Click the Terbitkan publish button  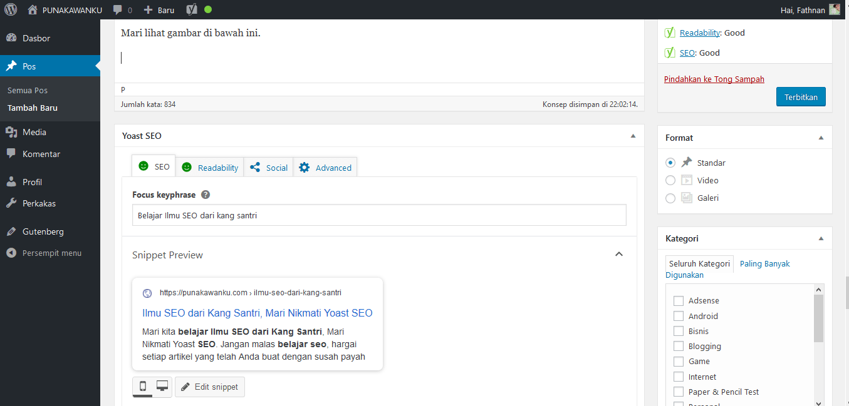click(x=801, y=97)
